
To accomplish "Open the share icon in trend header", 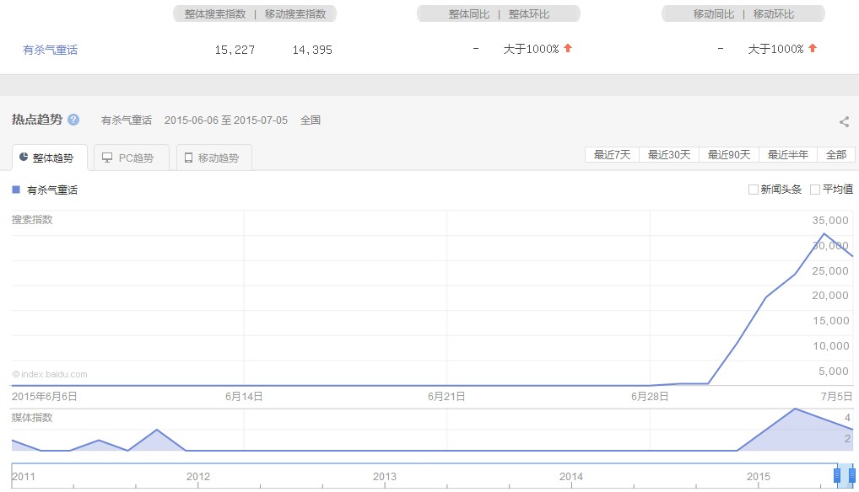I will [844, 121].
